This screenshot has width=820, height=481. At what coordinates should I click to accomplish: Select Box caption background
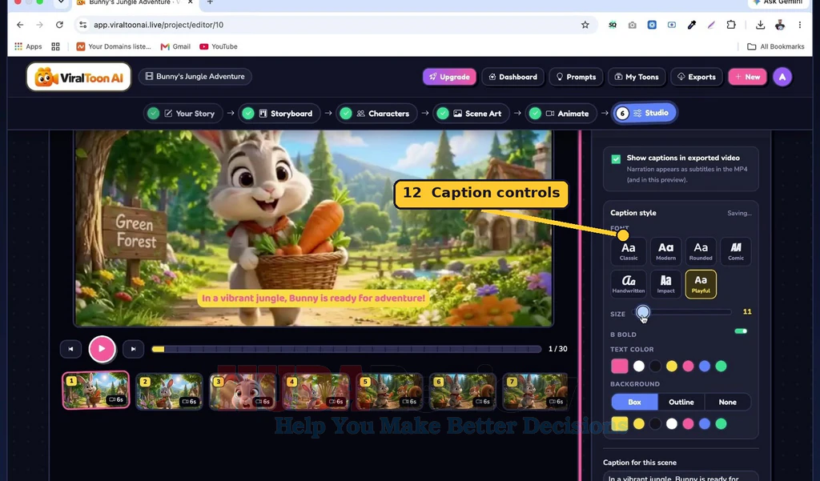click(634, 402)
